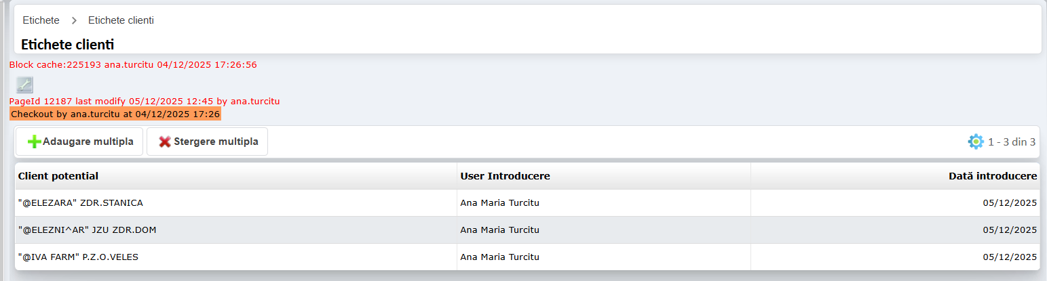Select the "@ELEZNI^AR" JZU ZDR.DOM row

coord(88,230)
